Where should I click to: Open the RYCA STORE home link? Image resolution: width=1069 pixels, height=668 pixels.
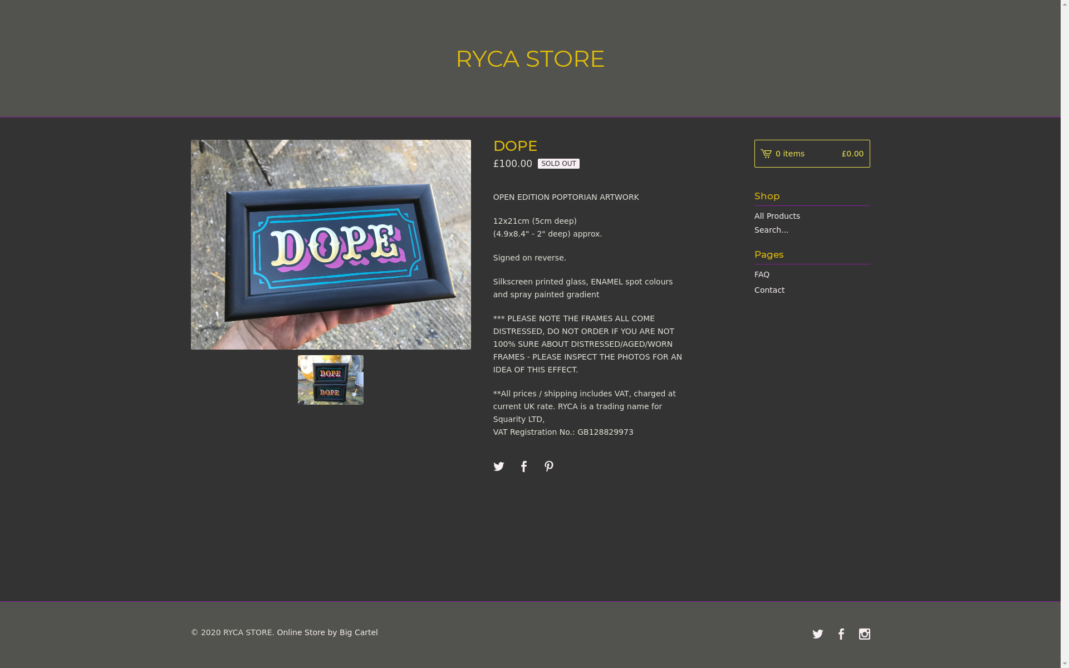click(530, 58)
